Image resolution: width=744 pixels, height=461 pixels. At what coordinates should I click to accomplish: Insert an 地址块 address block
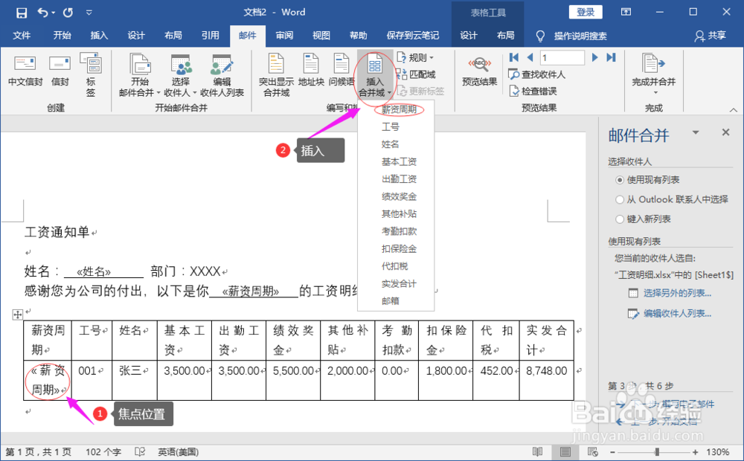click(311, 70)
